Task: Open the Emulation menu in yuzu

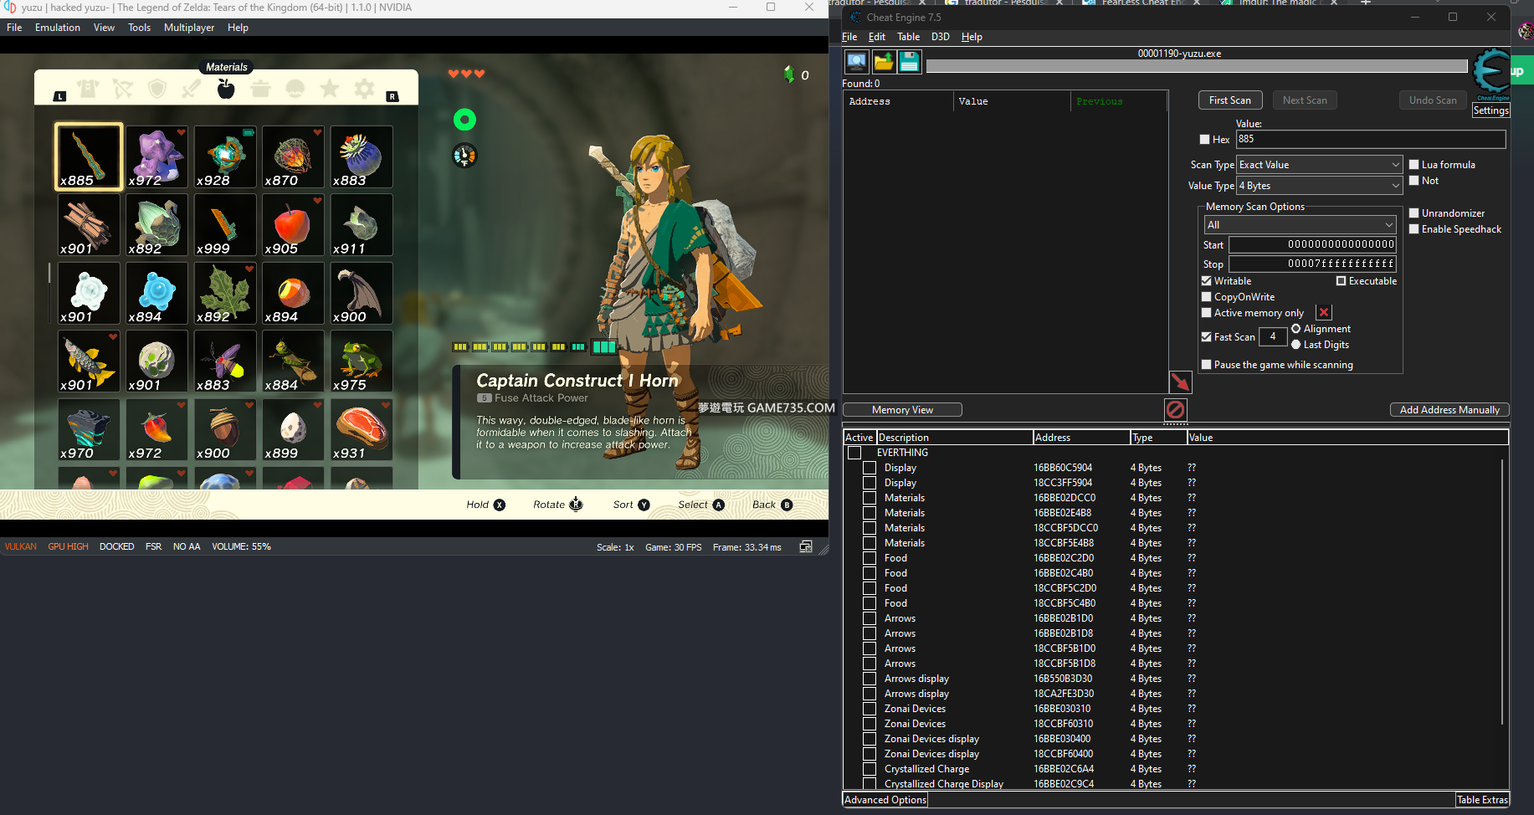Action: point(58,28)
